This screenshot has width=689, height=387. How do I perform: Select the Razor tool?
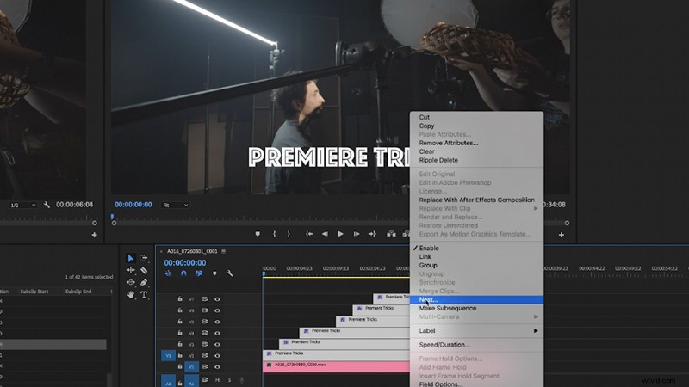tap(144, 270)
